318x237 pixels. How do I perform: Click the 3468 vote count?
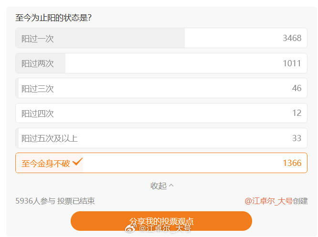click(x=292, y=38)
